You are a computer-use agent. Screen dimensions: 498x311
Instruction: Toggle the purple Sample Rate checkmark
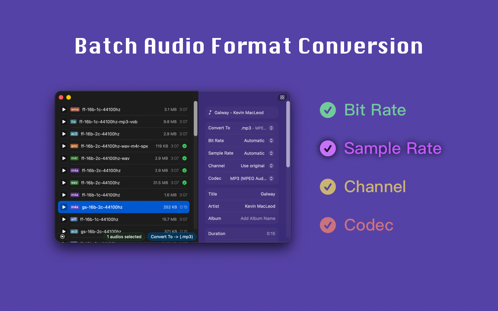coord(328,149)
